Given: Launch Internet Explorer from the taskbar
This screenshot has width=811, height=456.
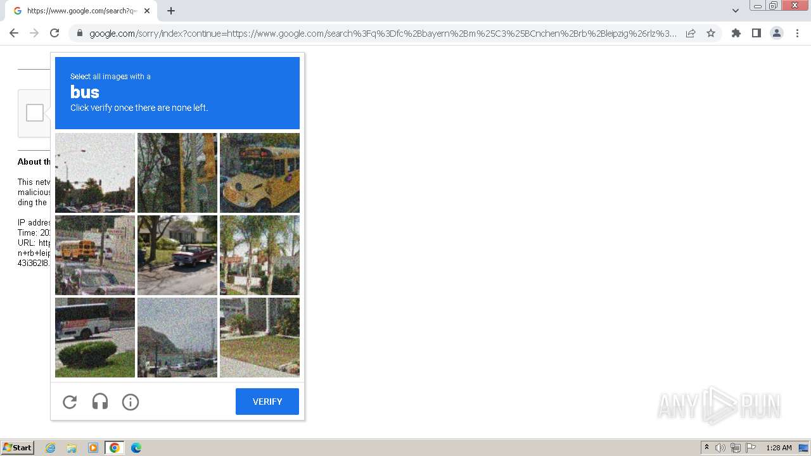Looking at the screenshot, I should point(51,448).
